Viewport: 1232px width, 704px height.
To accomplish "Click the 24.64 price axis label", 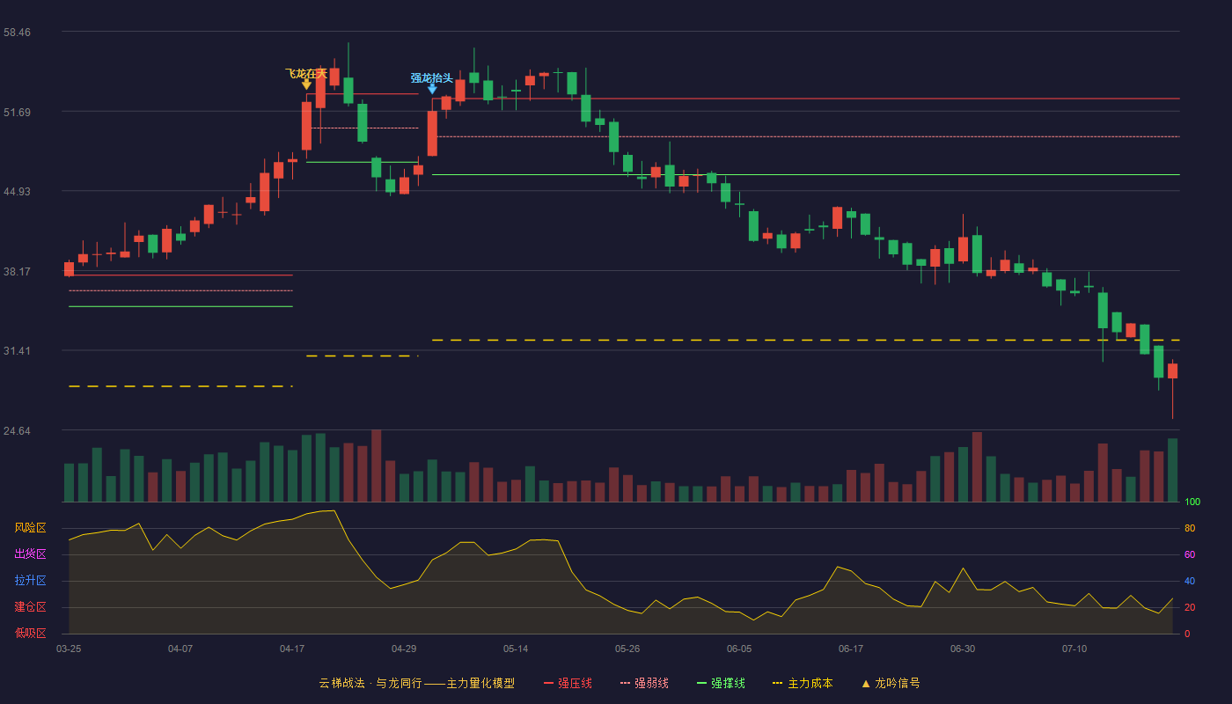I will pos(17,431).
